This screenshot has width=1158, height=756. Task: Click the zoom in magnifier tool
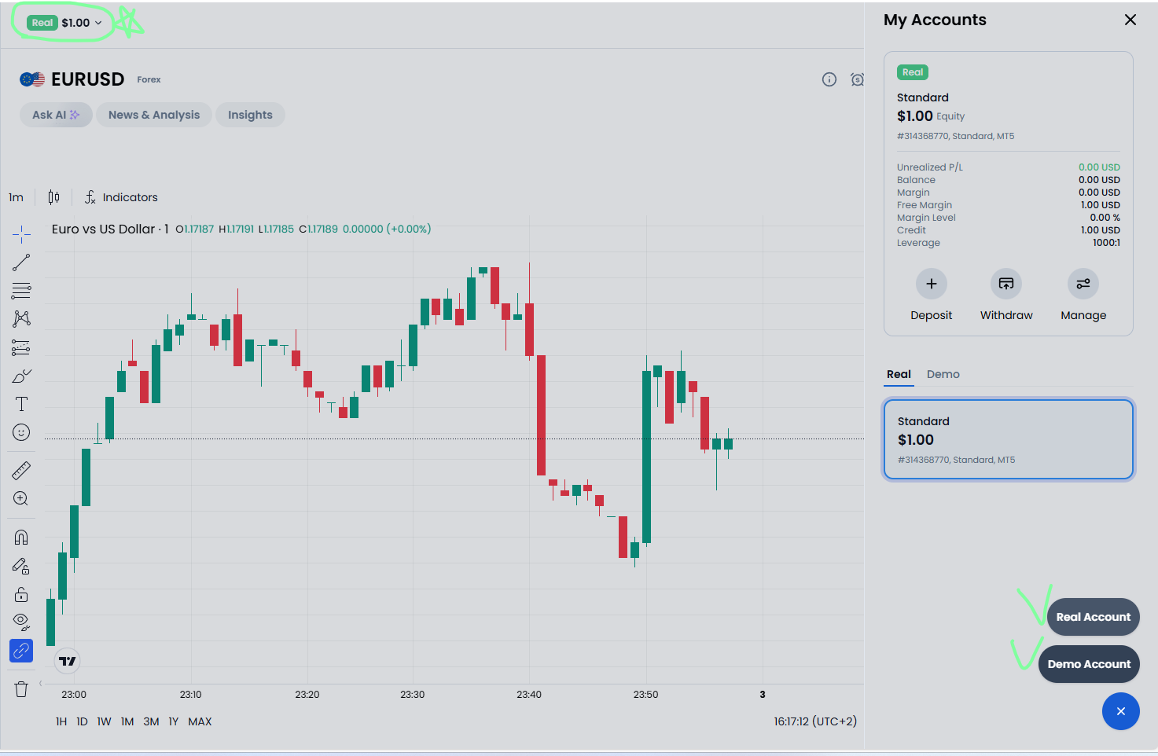[x=21, y=499]
